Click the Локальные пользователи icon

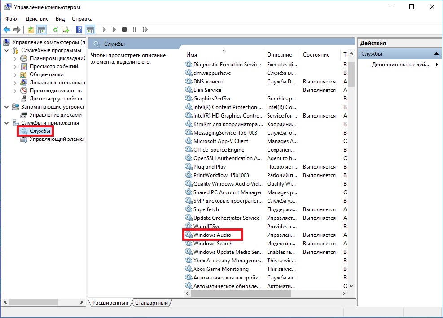[x=24, y=83]
